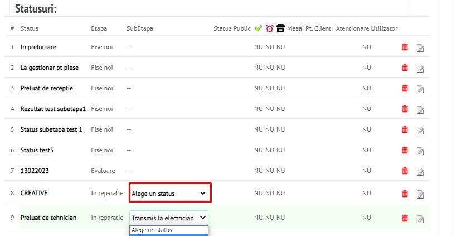Image resolution: width=457 pixels, height=236 pixels.
Task: Choose 'Alege un status' option in open list
Action: [168, 230]
